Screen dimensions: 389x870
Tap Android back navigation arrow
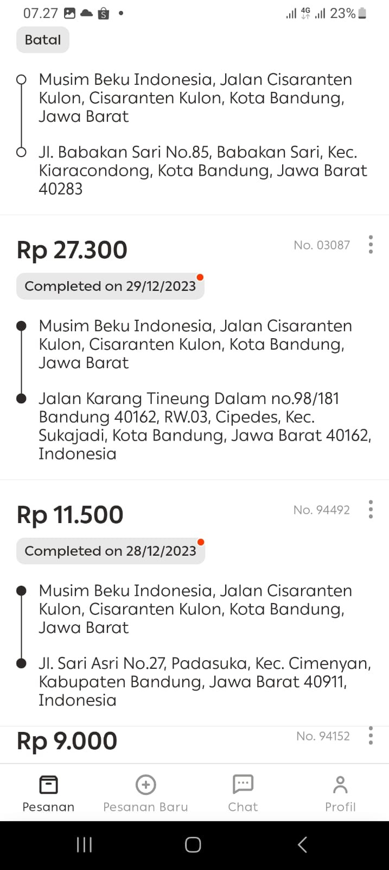[x=303, y=844]
